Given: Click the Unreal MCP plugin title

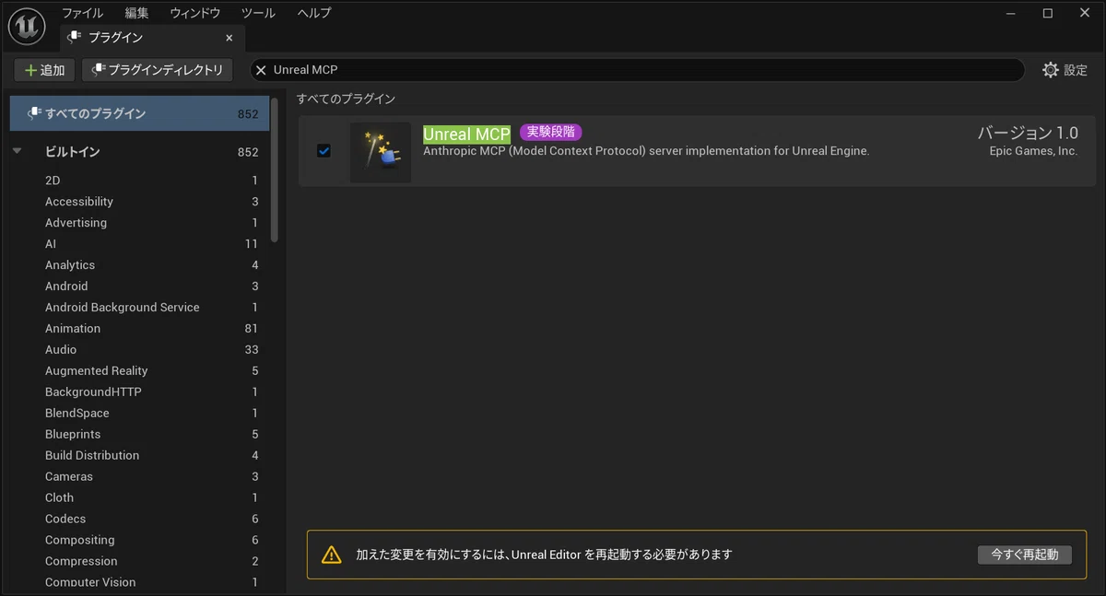Looking at the screenshot, I should pos(466,134).
